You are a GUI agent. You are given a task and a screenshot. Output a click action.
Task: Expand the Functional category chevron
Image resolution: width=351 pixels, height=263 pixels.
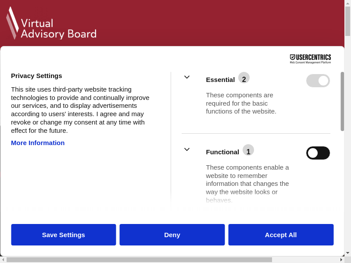[x=187, y=149]
